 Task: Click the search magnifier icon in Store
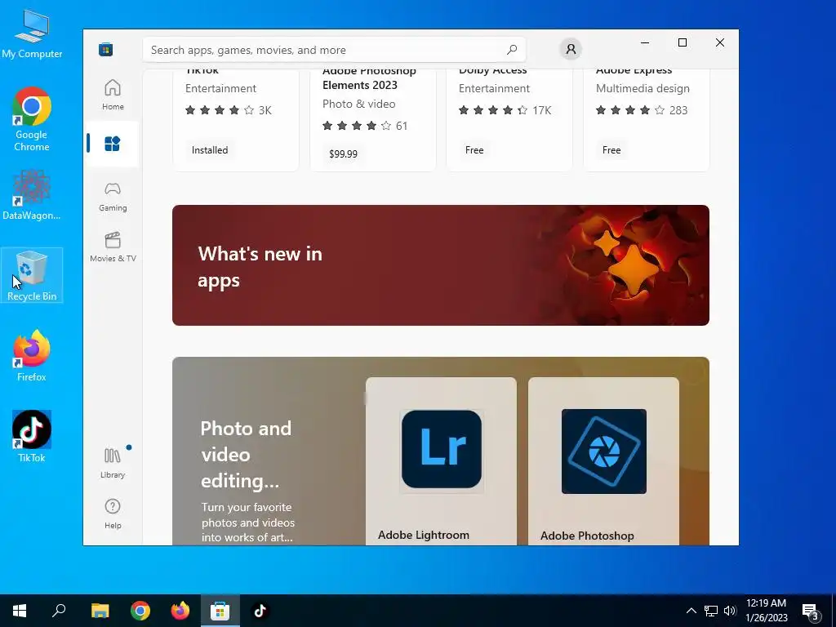[x=512, y=50]
